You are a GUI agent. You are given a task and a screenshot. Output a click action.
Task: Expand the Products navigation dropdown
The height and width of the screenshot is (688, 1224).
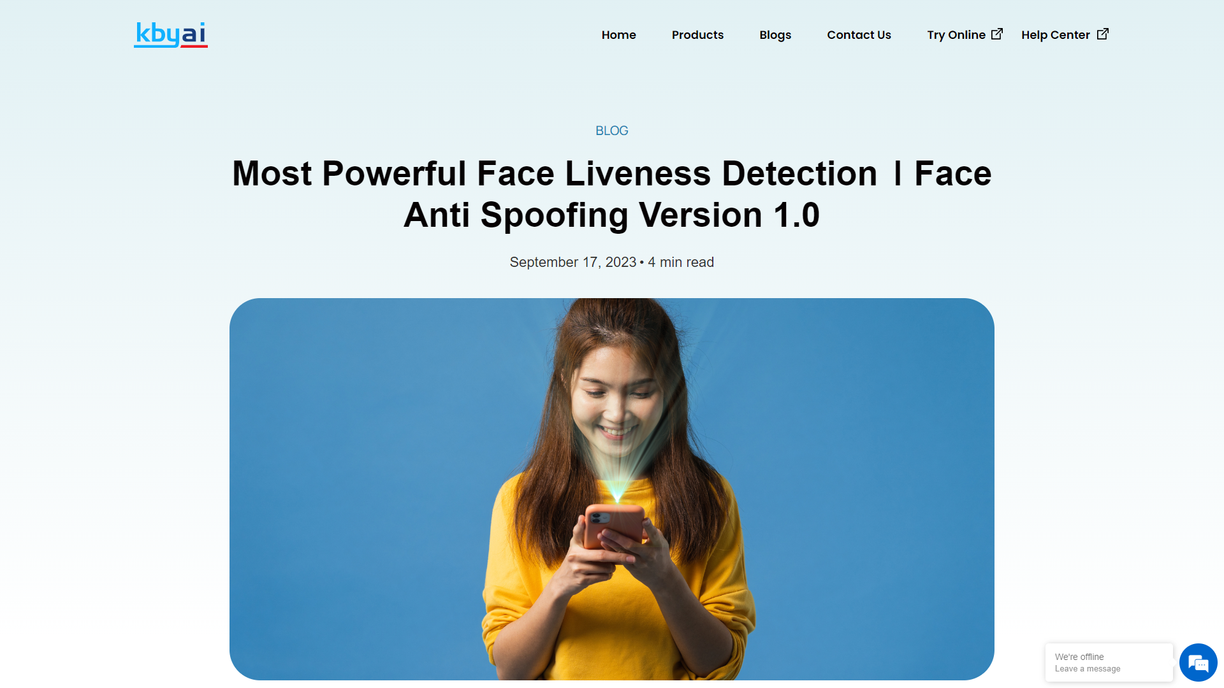tap(698, 34)
